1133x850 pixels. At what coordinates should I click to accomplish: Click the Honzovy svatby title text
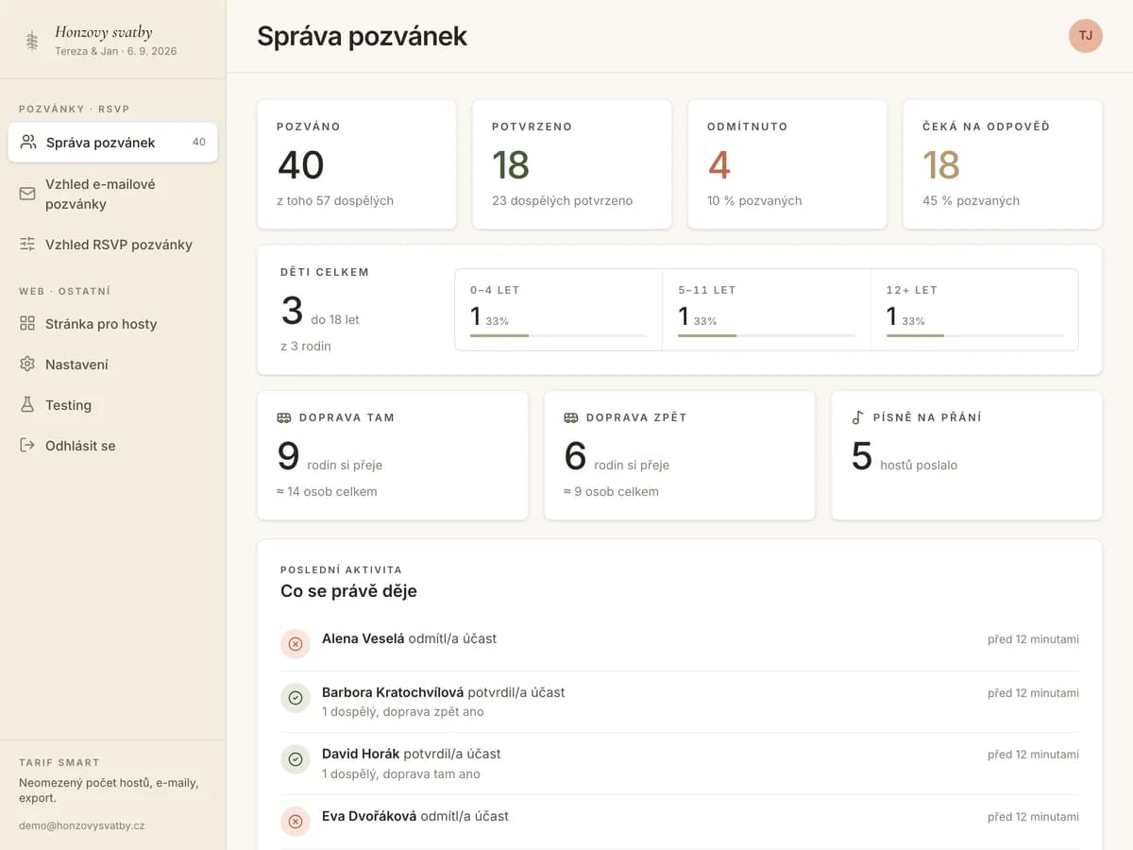(x=104, y=32)
